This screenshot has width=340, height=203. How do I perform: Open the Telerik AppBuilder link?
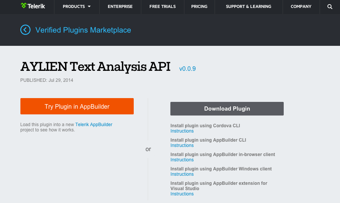[x=94, y=125]
